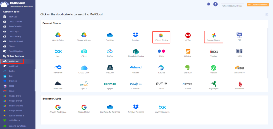Open Cloud Transfer in Common Tools
The width and height of the screenshot is (273, 129).
[x=15, y=21]
